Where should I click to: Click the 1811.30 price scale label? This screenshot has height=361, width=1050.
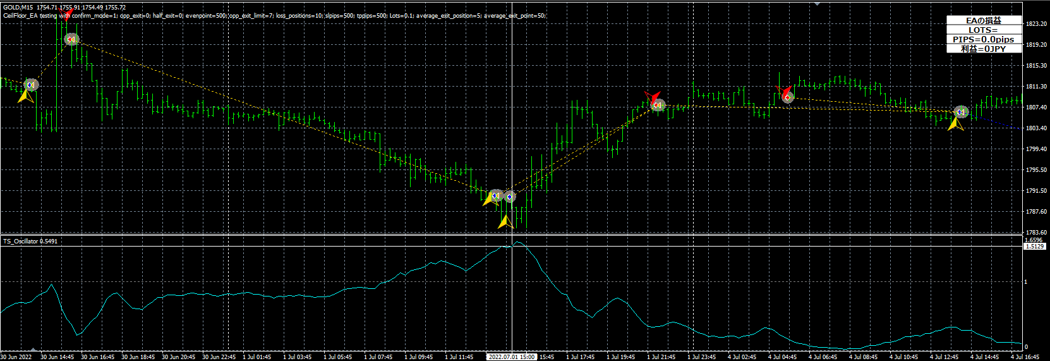click(x=1036, y=87)
